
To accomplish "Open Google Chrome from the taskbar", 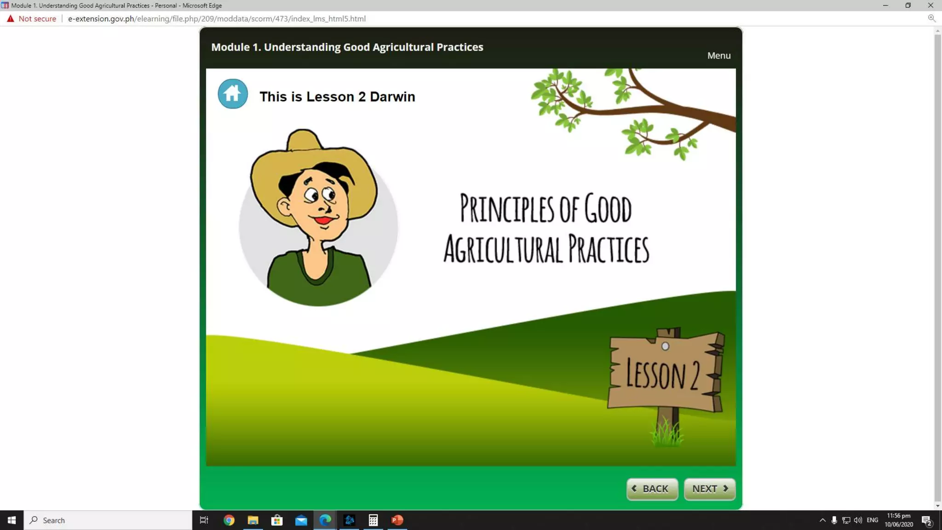I will pos(229,520).
